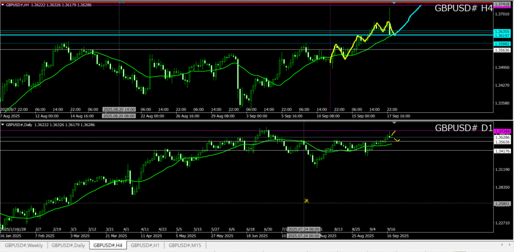
Task: Select the GBPUSD#,H4 chart tab
Action: (108, 245)
